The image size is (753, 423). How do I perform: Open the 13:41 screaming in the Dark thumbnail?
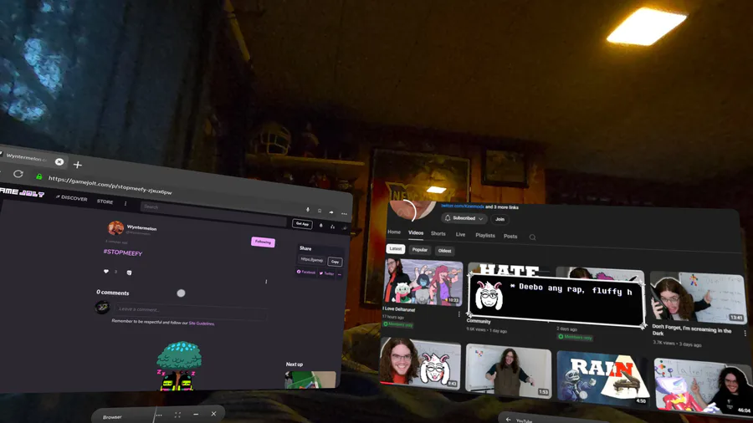pyautogui.click(x=698, y=298)
